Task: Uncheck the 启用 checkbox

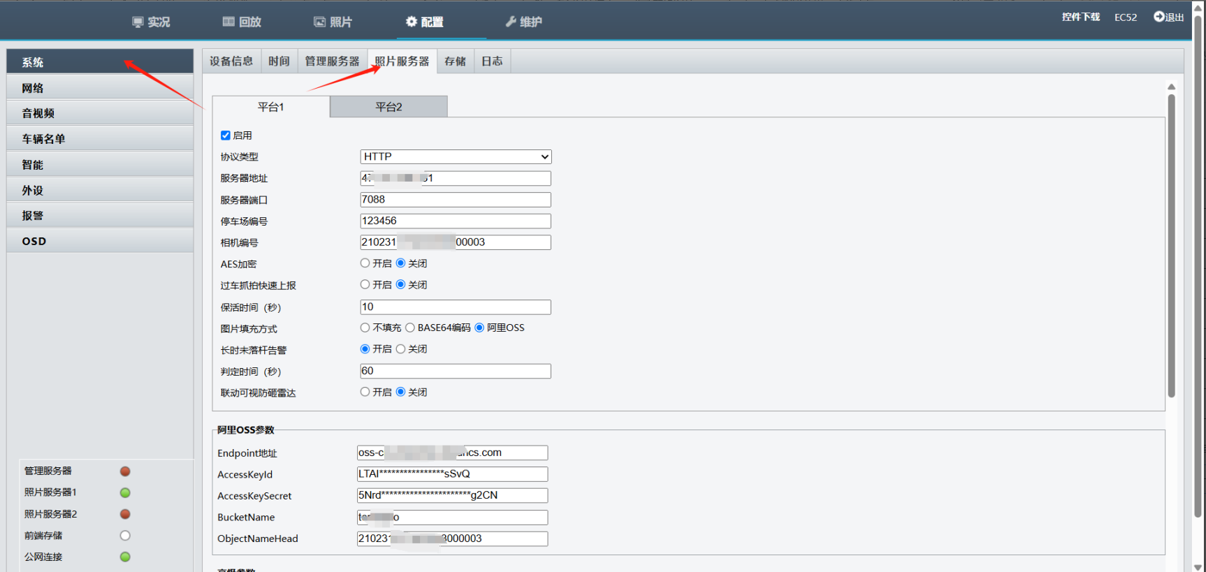Action: tap(226, 135)
